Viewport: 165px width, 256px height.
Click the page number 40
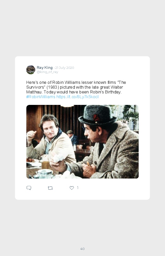[x=82, y=249]
